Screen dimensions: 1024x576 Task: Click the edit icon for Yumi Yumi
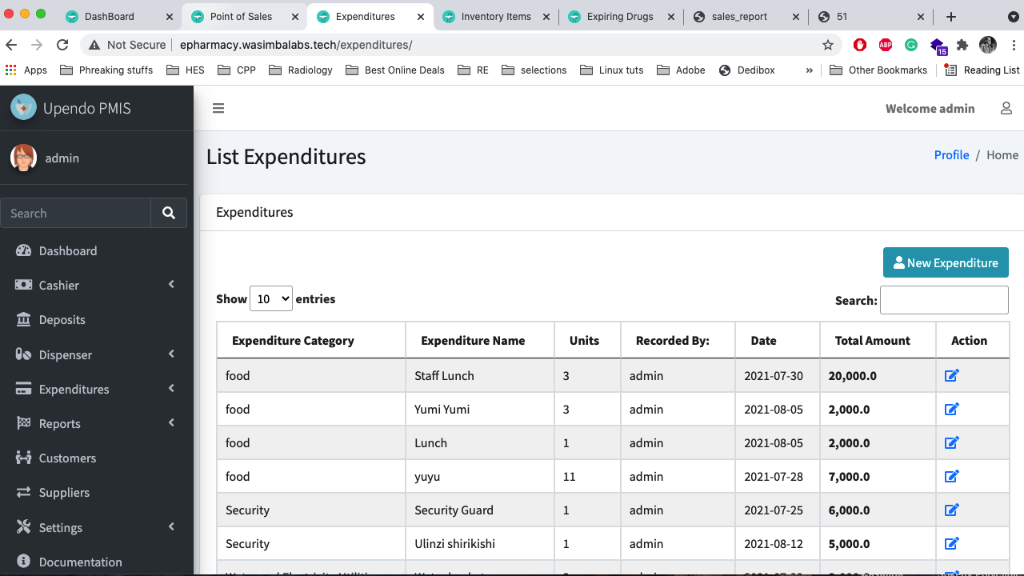tap(951, 409)
